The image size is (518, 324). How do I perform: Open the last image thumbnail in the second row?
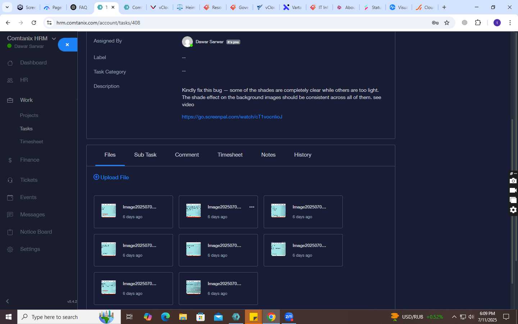pos(278,249)
